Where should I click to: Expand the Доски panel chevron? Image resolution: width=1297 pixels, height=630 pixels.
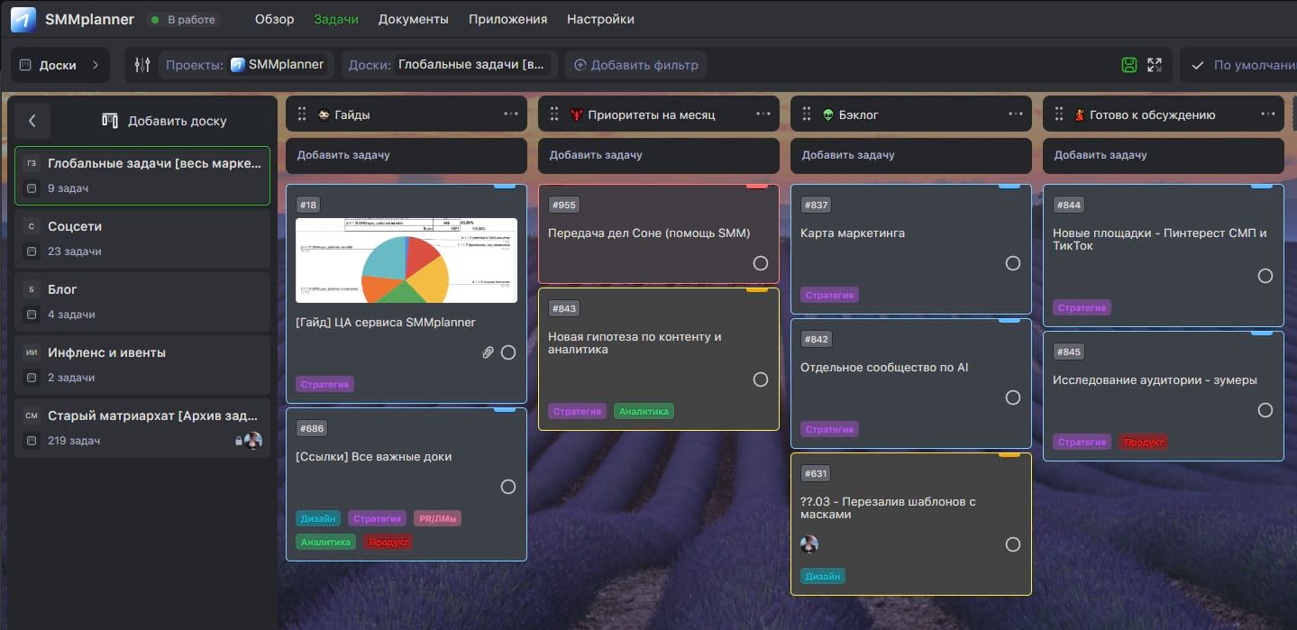click(x=96, y=65)
